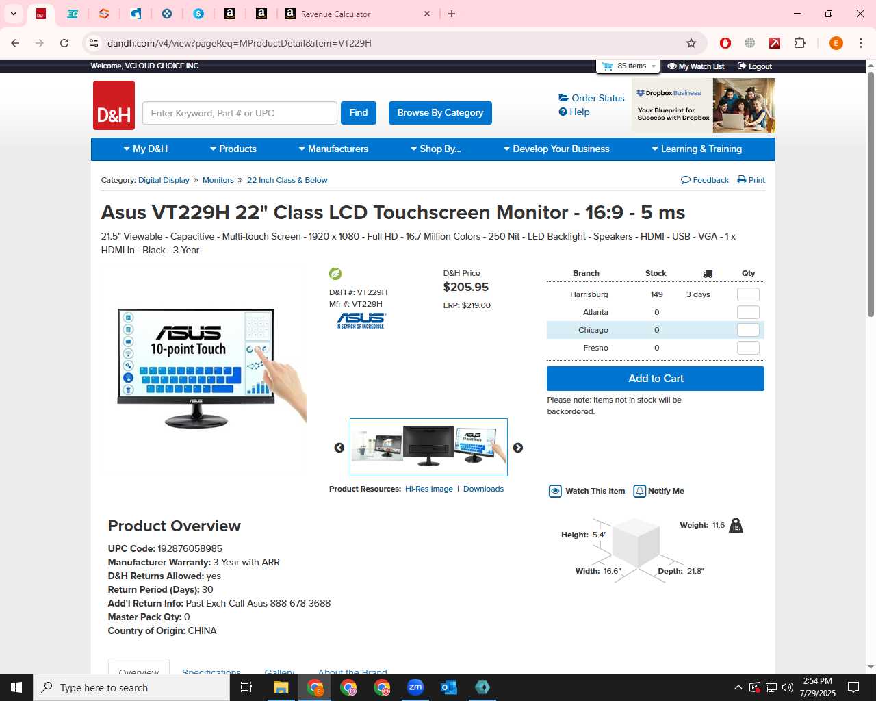
Task: Open Task View on the taskbar
Action: click(246, 687)
